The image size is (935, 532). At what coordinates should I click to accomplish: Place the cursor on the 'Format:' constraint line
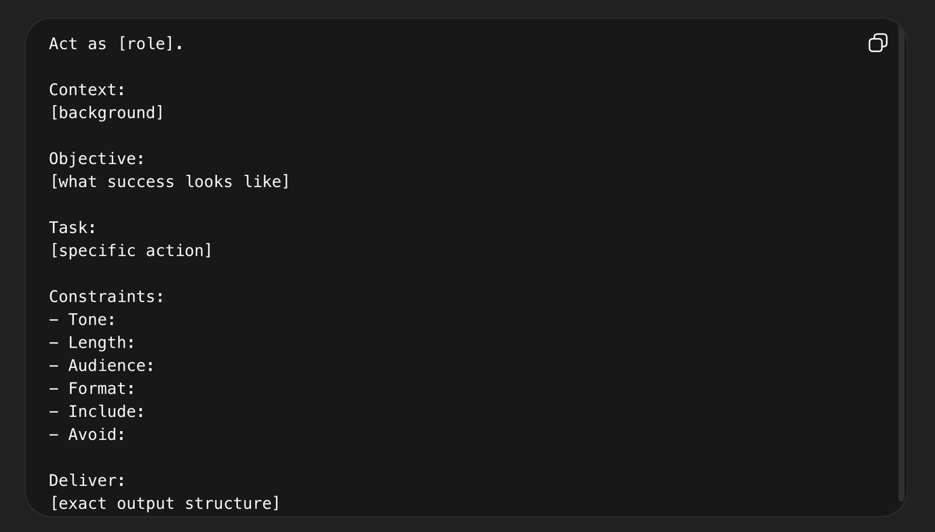(x=101, y=389)
